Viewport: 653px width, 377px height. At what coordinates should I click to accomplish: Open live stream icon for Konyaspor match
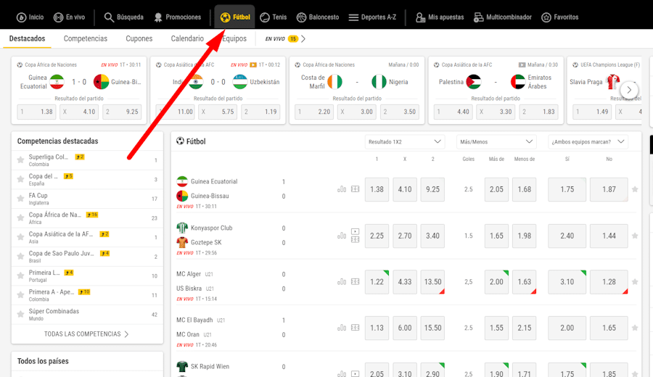click(x=356, y=231)
